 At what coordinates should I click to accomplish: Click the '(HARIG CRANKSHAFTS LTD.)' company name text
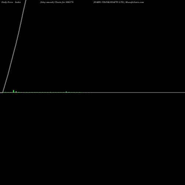coord(109,2)
